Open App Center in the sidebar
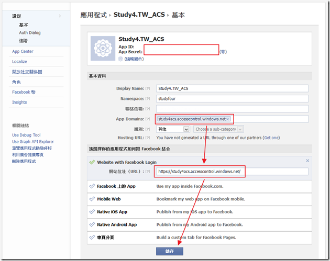The image size is (330, 261). [x=23, y=51]
